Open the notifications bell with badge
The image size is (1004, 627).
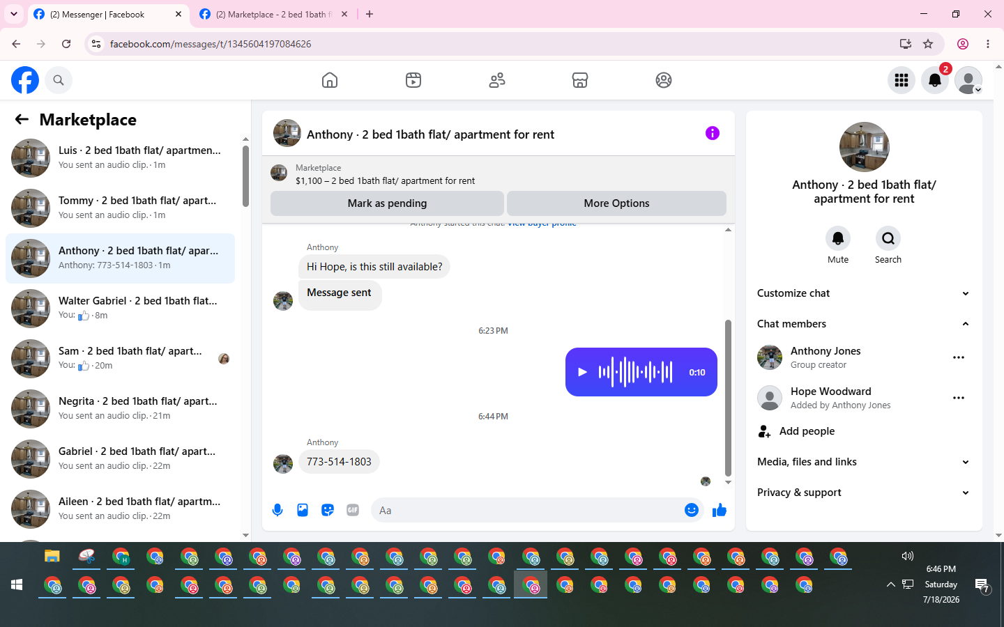coord(935,80)
